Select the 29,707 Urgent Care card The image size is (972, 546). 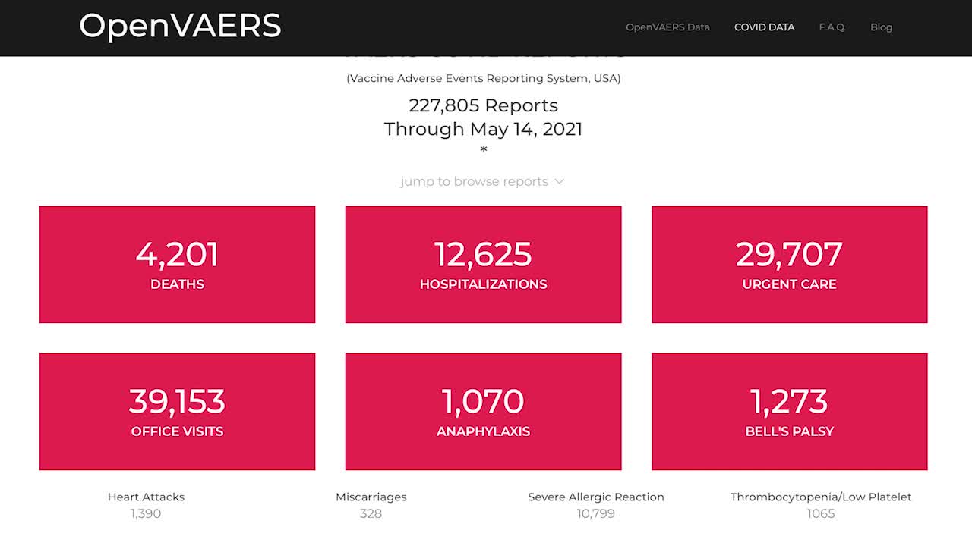tap(789, 265)
